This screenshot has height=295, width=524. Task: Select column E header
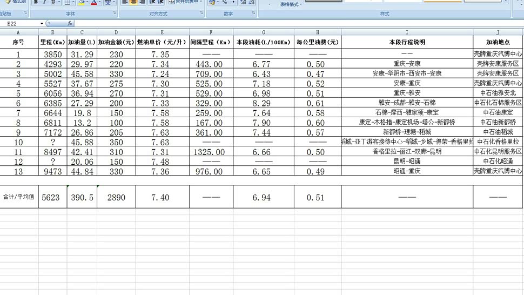[x=162, y=32]
